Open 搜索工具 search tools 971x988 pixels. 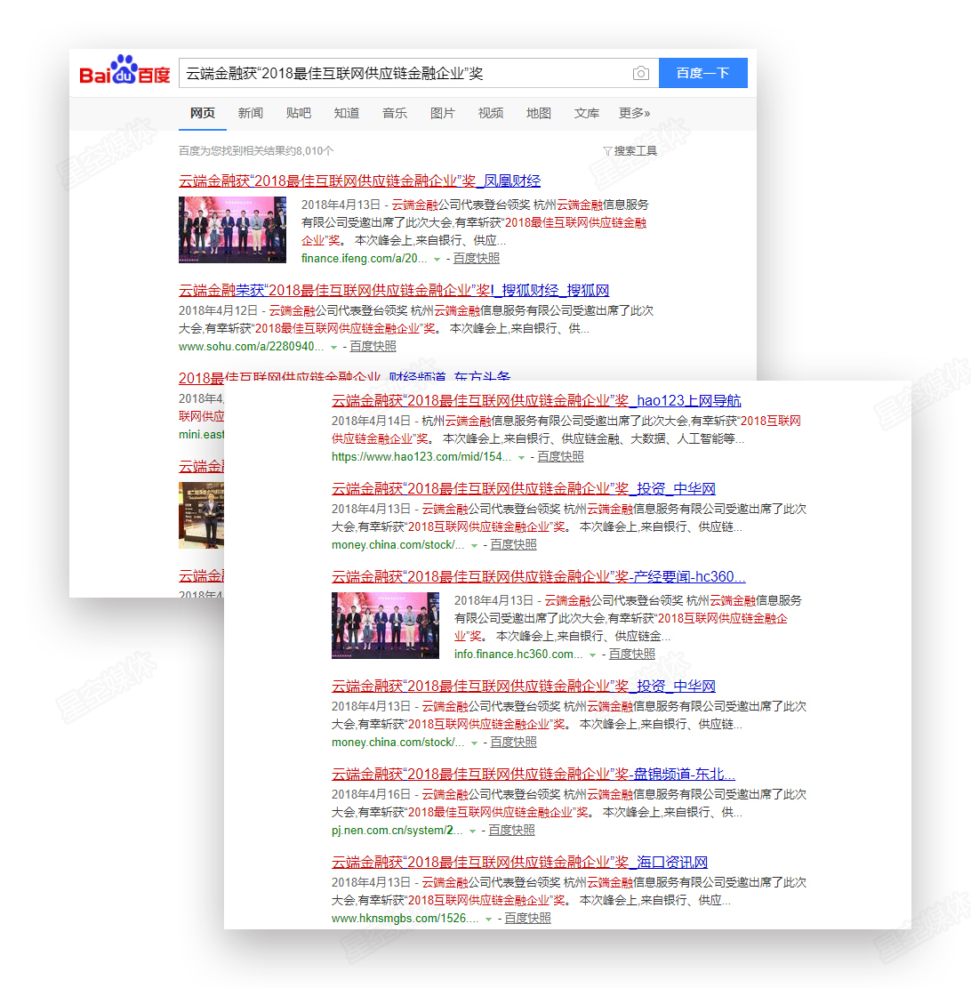[635, 150]
